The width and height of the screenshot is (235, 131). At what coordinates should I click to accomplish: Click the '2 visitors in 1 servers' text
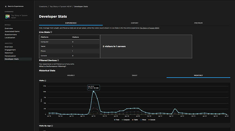point(114,46)
